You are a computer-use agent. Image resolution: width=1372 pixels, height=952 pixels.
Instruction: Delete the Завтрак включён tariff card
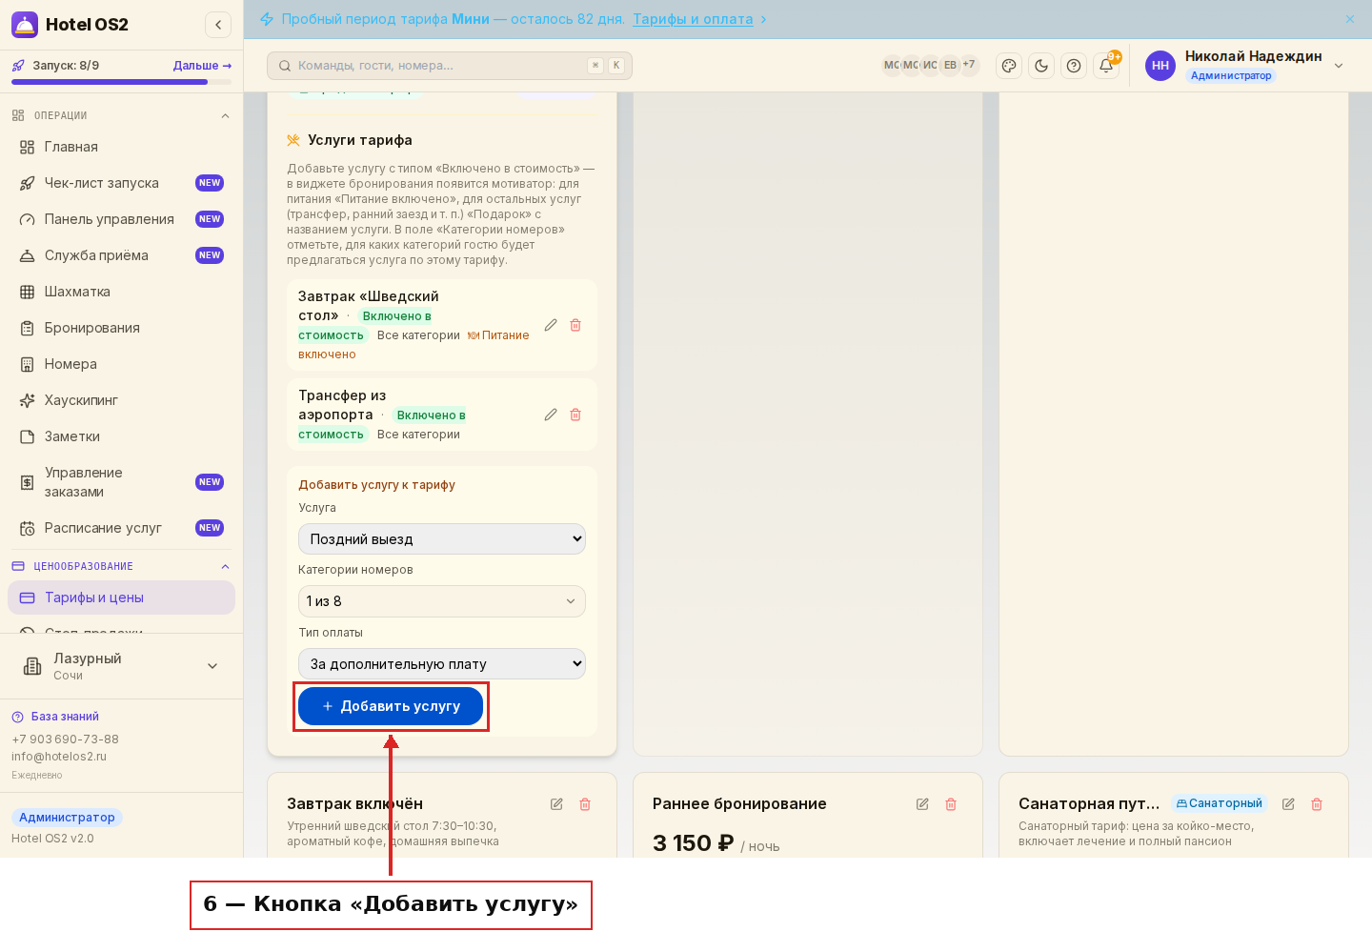pyautogui.click(x=585, y=804)
